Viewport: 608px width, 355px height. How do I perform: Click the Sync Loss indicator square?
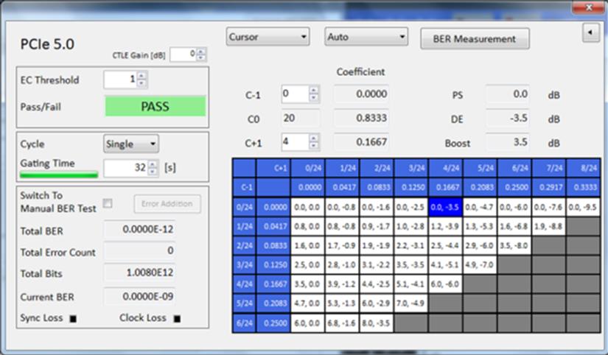click(x=73, y=319)
